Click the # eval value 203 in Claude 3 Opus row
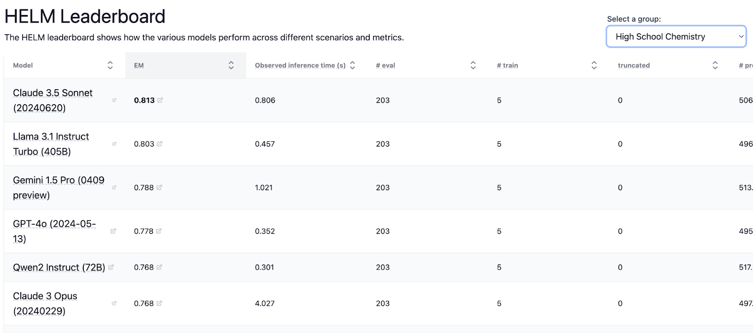The width and height of the screenshot is (753, 333). pos(383,303)
